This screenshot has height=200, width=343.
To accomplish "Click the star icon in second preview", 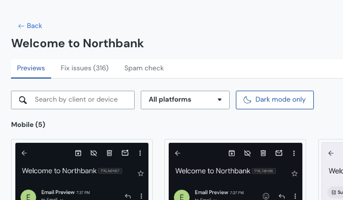I will [x=295, y=174].
